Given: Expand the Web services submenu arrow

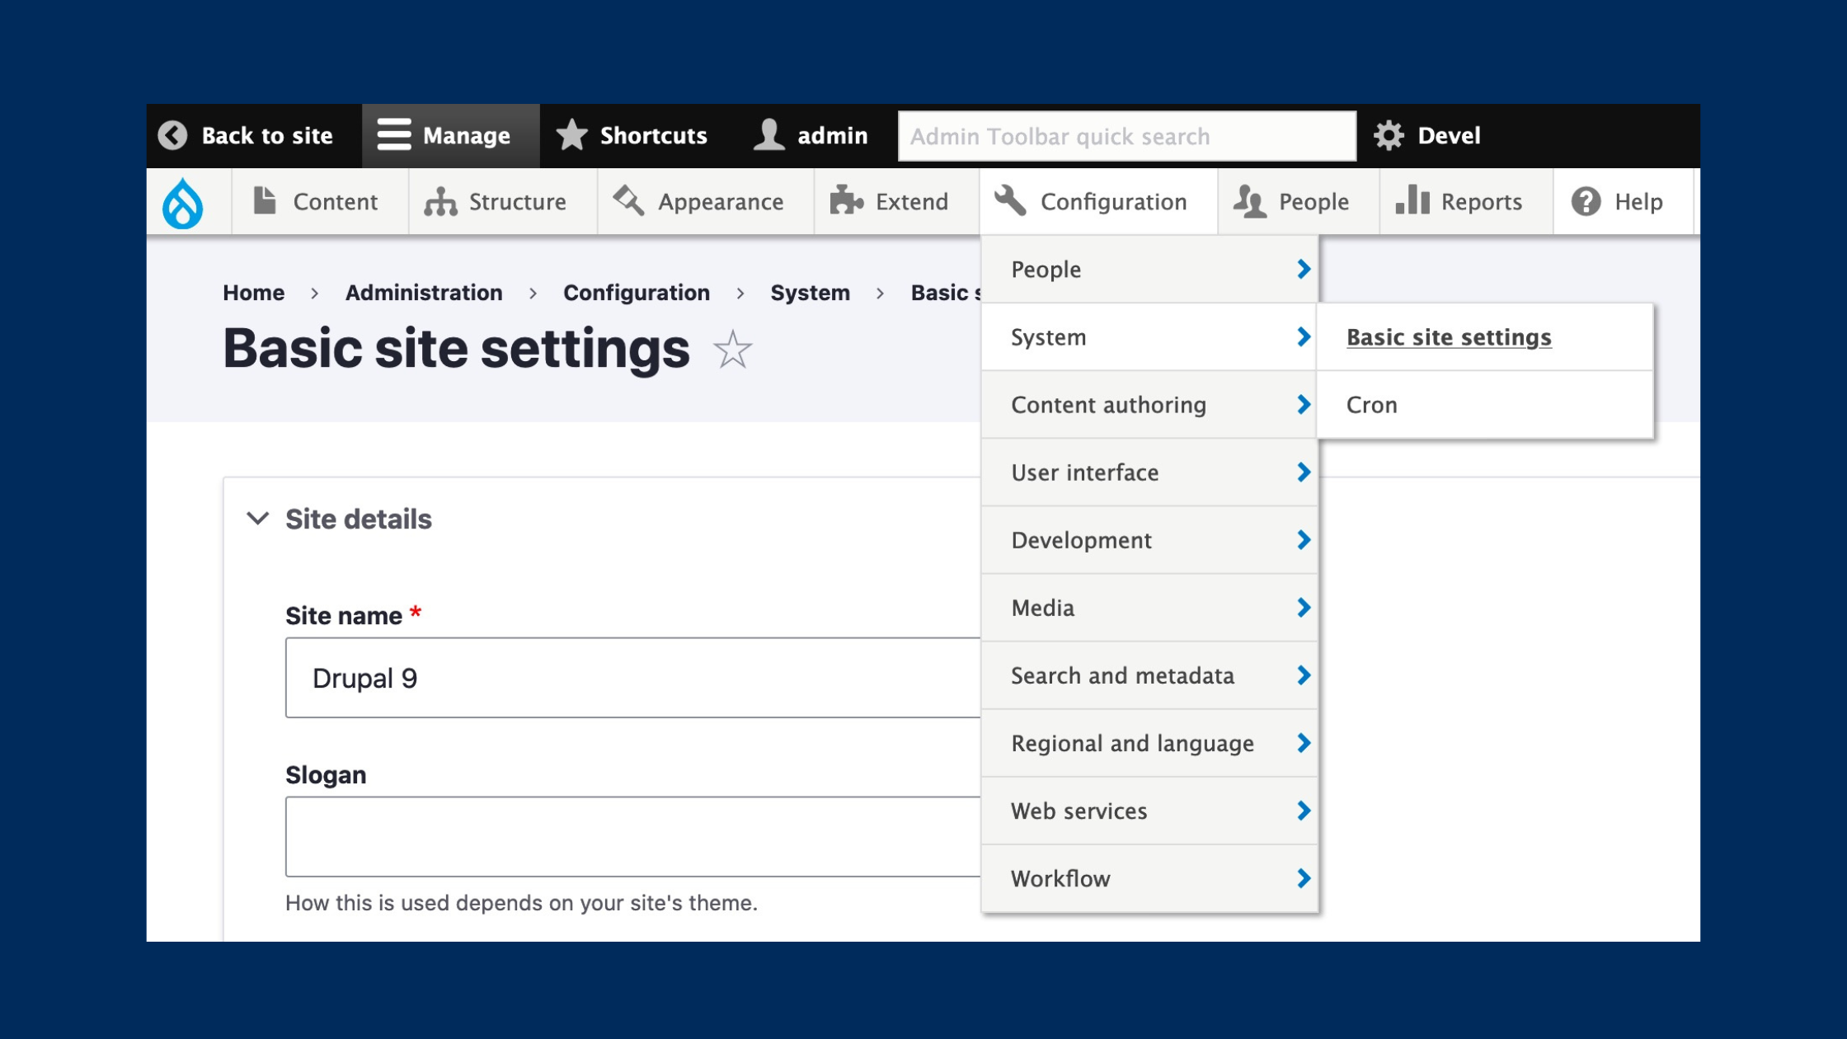Looking at the screenshot, I should 1304,810.
